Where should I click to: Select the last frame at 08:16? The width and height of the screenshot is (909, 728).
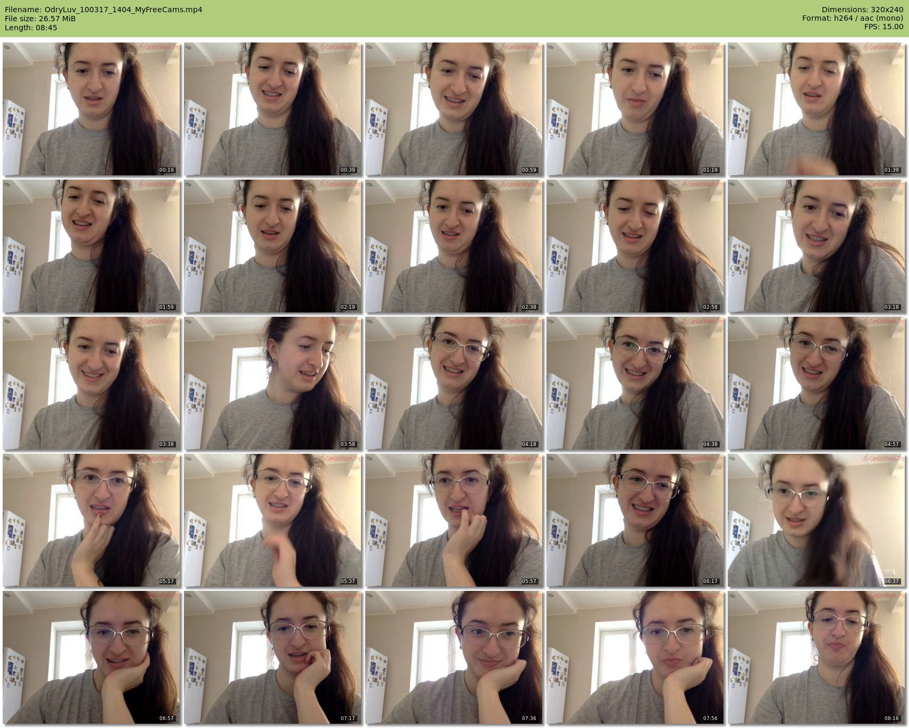817,657
